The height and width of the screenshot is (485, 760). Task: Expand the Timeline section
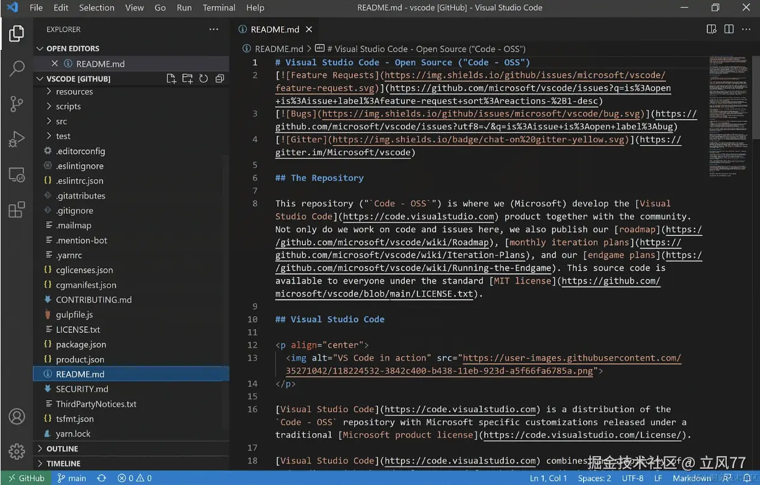click(x=131, y=463)
